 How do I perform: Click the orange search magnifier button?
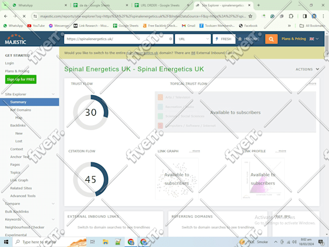tap(271, 39)
